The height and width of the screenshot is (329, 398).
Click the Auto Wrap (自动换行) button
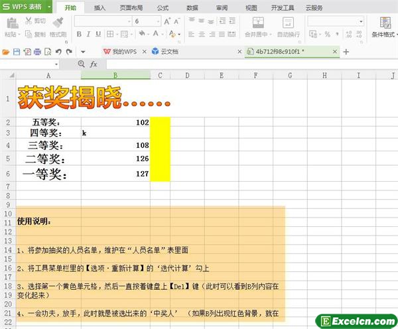tap(288, 27)
